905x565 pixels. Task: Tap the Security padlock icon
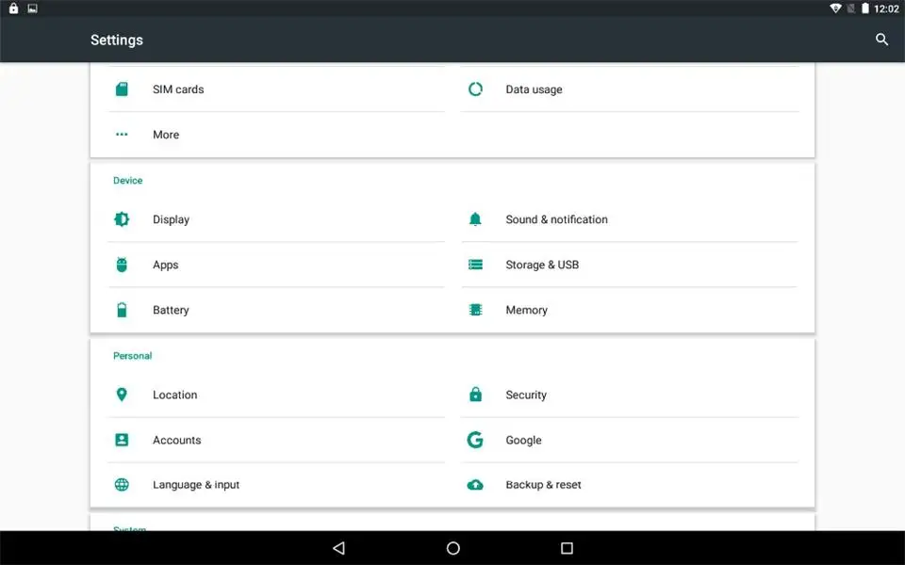point(475,395)
